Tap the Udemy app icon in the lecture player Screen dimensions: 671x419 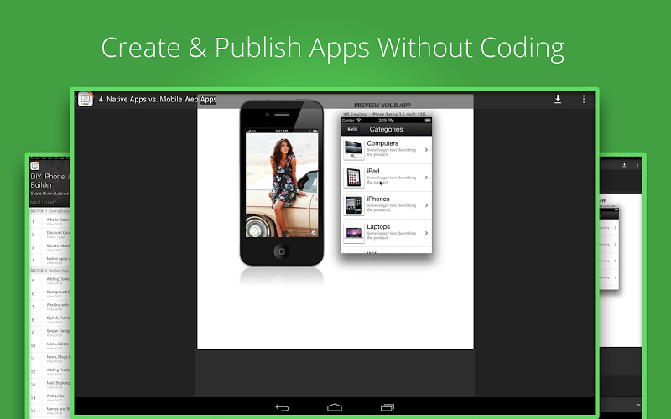[x=86, y=99]
